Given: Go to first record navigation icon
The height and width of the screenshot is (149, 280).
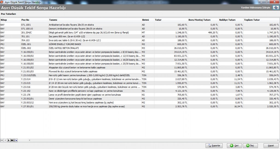Looking at the screenshot, I should (2, 140).
